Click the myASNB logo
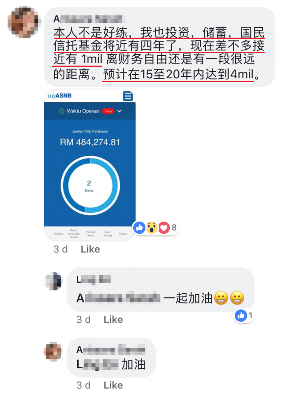The height and width of the screenshot is (397, 286). click(60, 96)
